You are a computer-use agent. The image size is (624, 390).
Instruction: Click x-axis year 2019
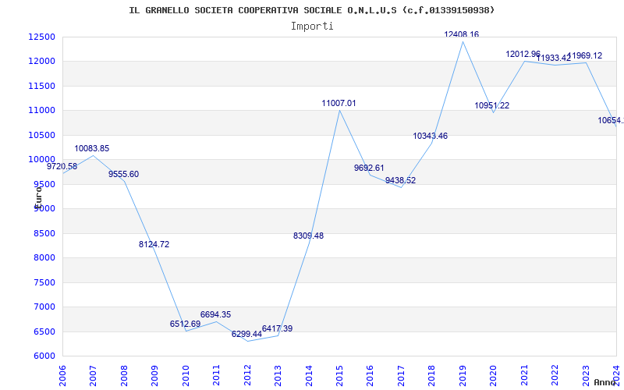[463, 375]
